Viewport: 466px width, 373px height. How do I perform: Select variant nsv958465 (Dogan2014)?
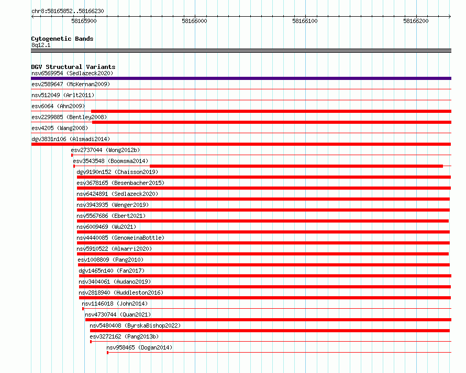(x=139, y=347)
